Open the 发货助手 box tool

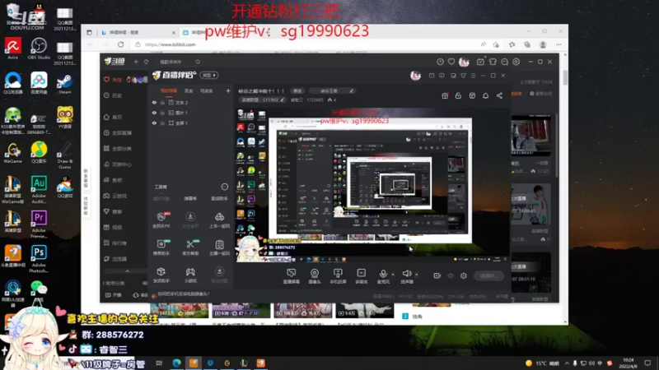161,275
